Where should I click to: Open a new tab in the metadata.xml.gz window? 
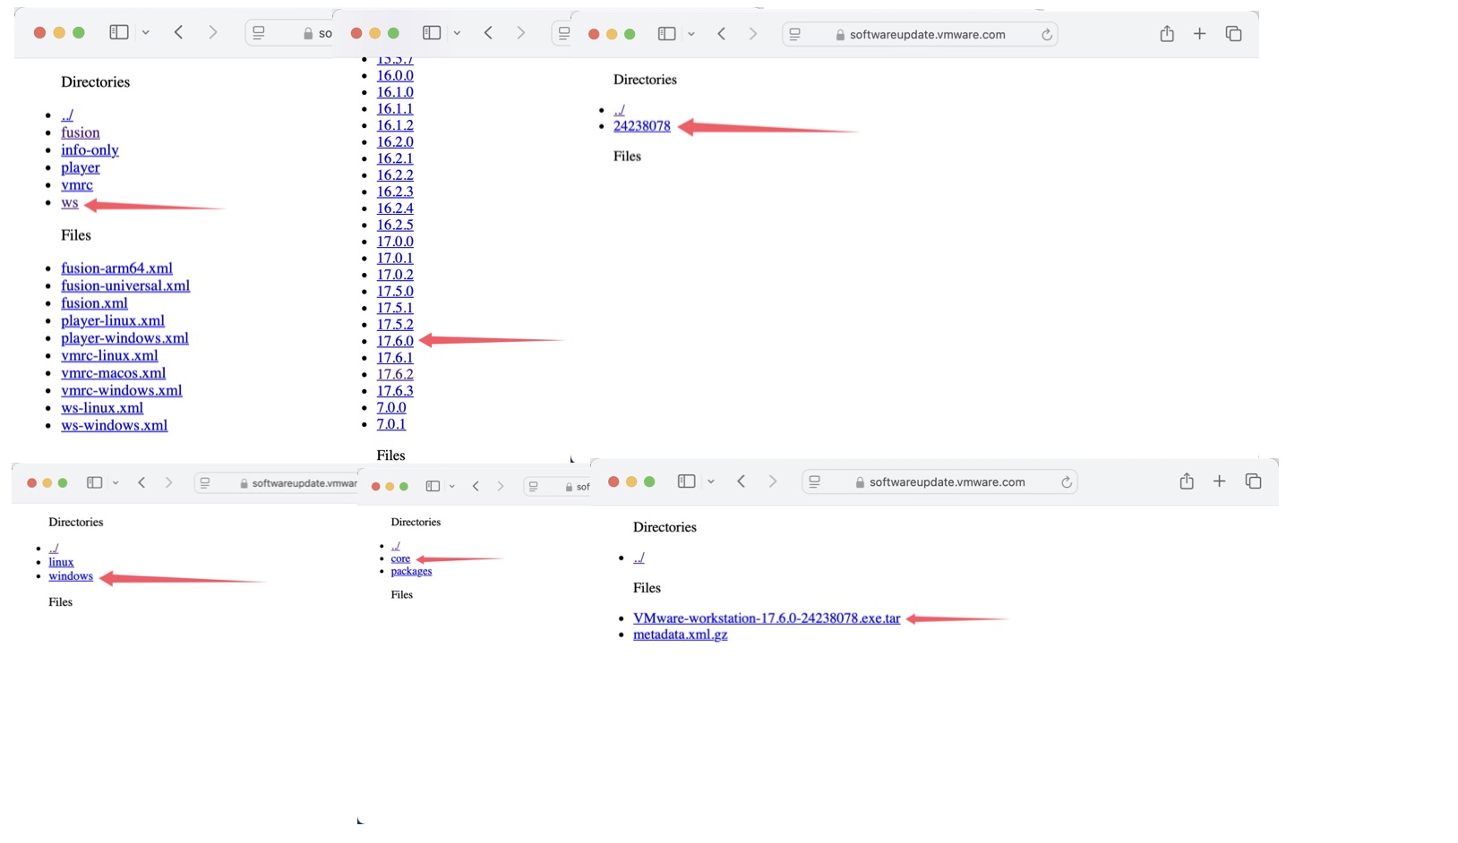coord(1219,481)
